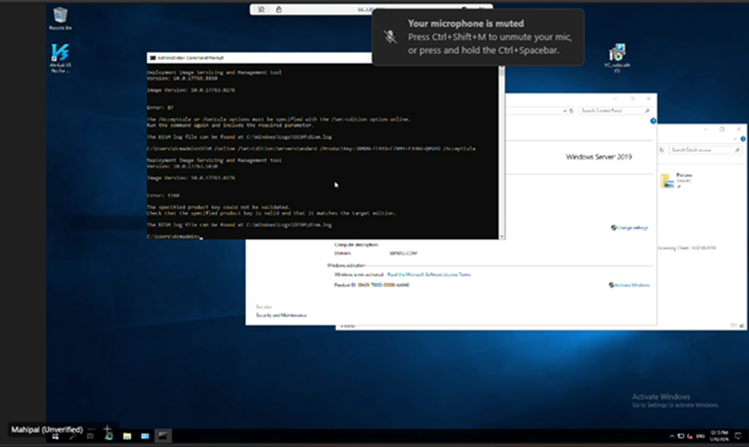Open the taskbar clock and date
Image resolution: width=749 pixels, height=447 pixels.
click(x=719, y=436)
